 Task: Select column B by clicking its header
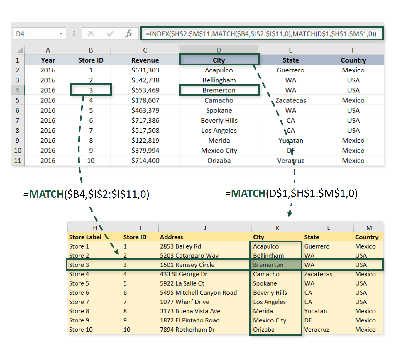[91, 50]
